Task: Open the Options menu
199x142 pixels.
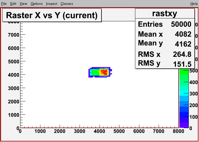Action: click(37, 4)
